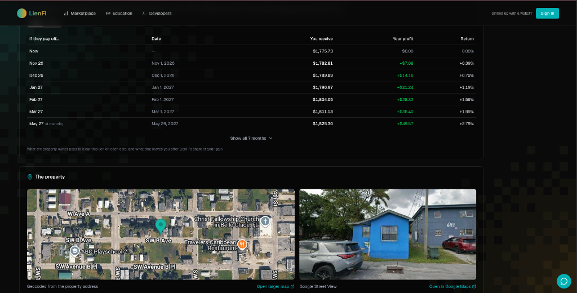Click the Travelers Caribbean Restaurant marker
The image size is (577, 293).
click(x=242, y=245)
